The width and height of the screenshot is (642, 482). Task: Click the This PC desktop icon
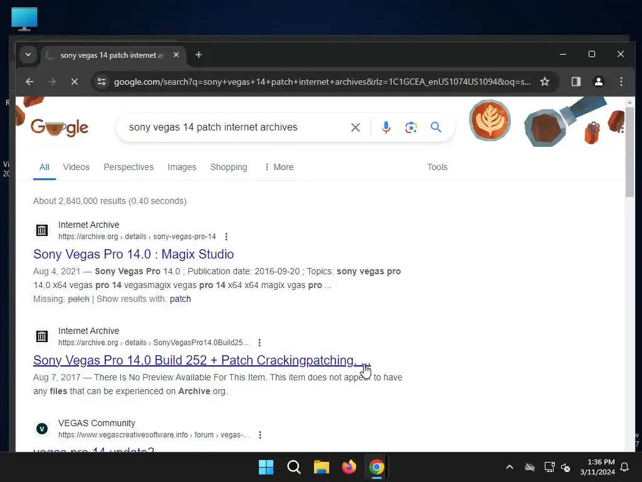coord(24,19)
